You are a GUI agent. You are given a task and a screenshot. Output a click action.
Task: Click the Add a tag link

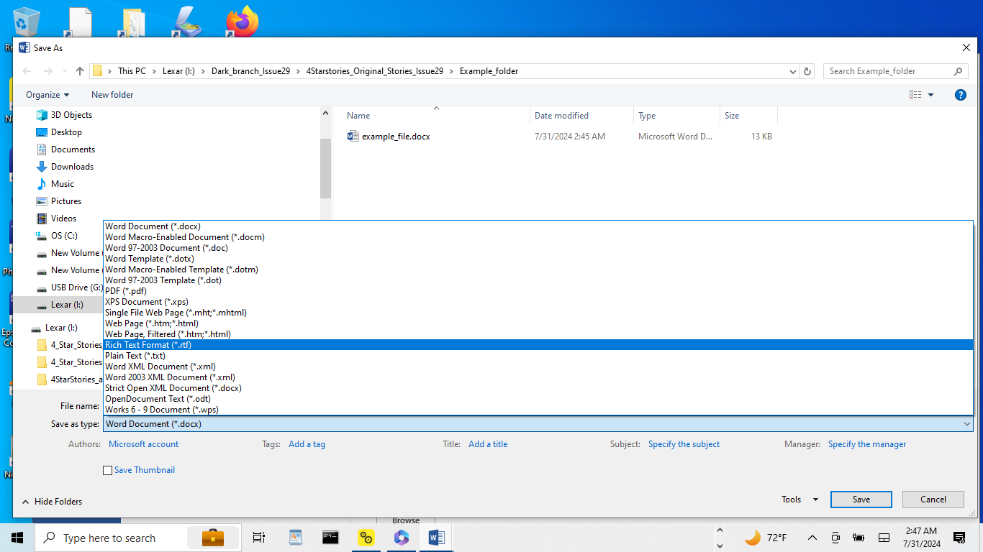pos(307,444)
